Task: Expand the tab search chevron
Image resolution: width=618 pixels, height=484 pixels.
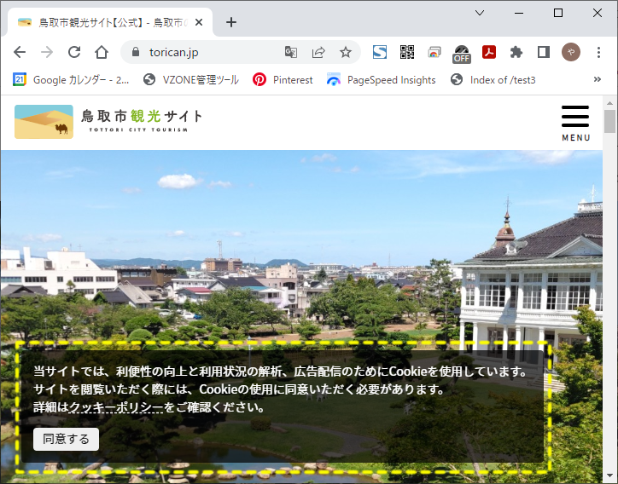Action: (480, 13)
